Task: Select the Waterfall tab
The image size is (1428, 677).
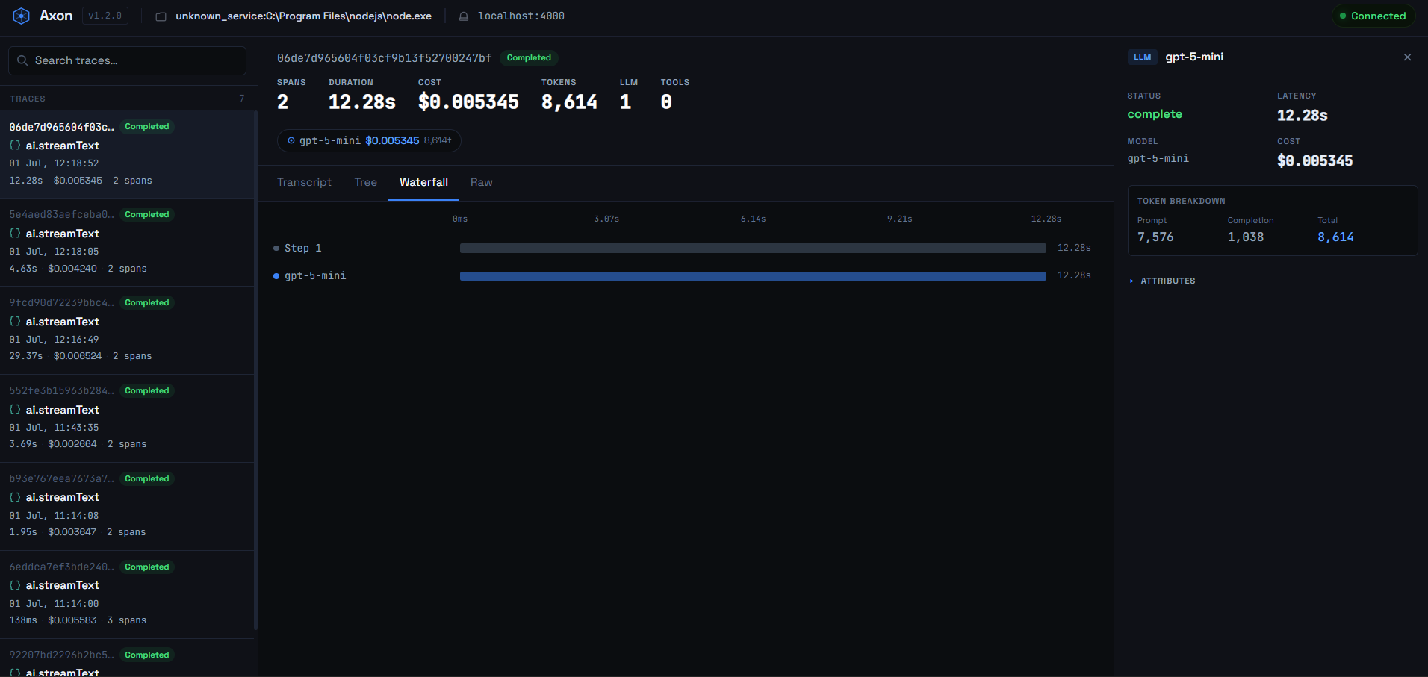Action: (423, 182)
